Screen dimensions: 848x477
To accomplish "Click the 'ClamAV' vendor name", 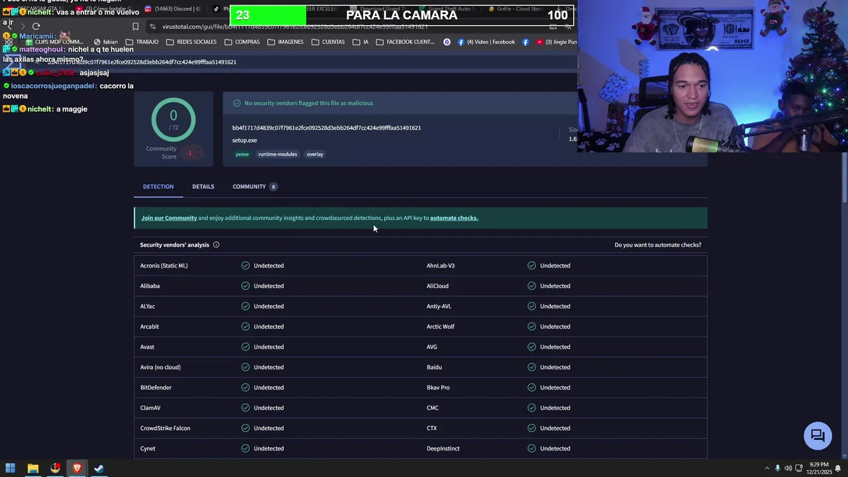I will coord(150,408).
